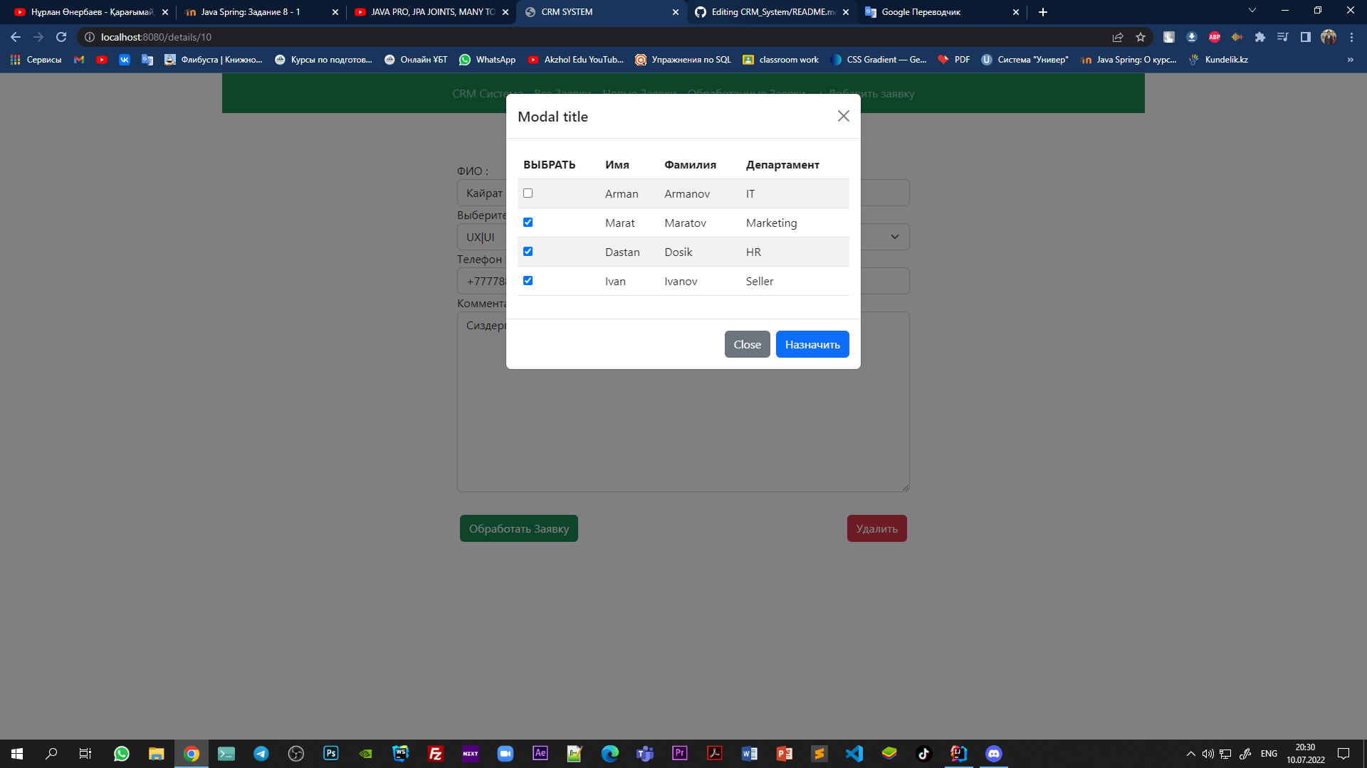Image resolution: width=1367 pixels, height=768 pixels.
Task: Click the Назначить button
Action: click(x=812, y=344)
